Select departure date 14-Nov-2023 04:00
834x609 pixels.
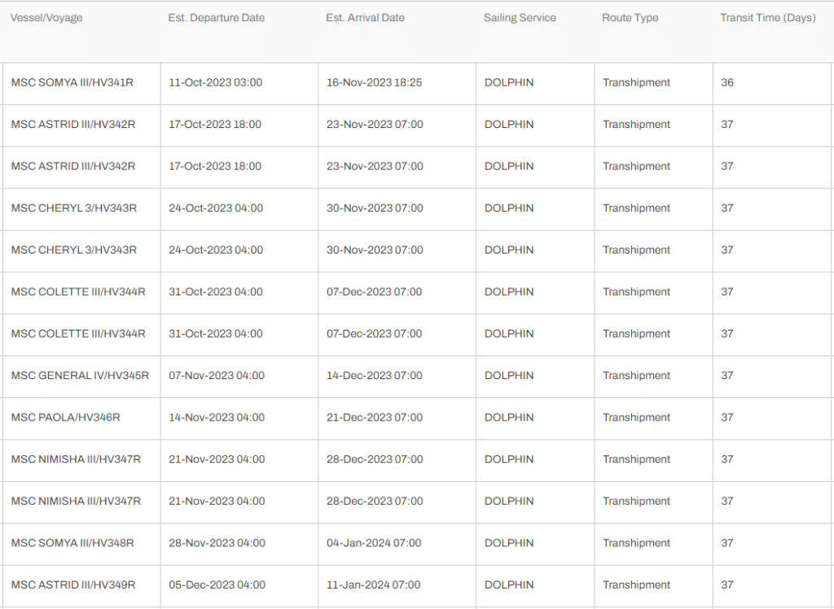[x=217, y=417]
